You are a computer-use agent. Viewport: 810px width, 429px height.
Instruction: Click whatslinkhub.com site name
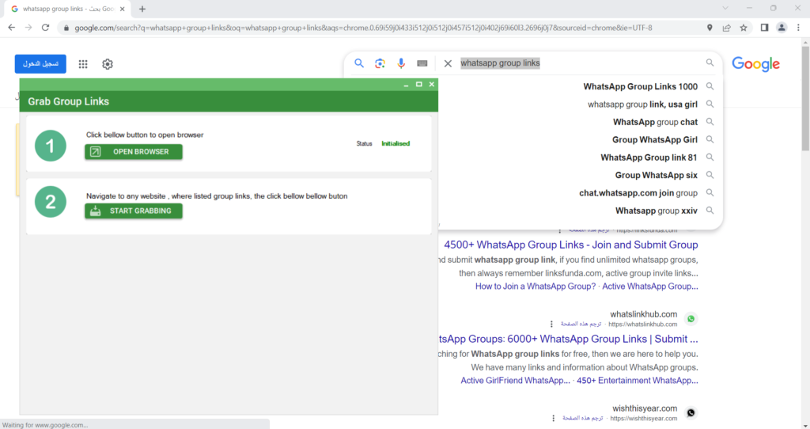[x=644, y=314]
